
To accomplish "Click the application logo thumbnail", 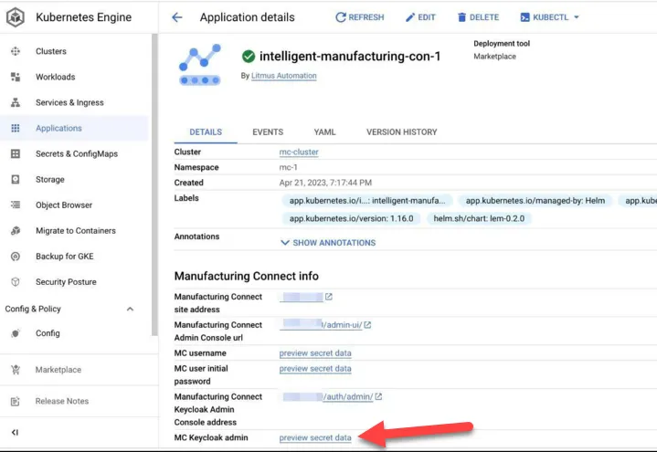I will pos(200,64).
